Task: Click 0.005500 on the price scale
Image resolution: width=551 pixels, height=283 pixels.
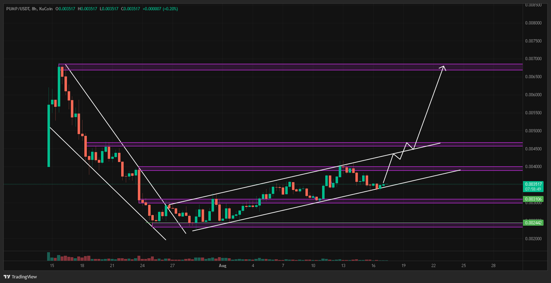Action: pos(534,112)
